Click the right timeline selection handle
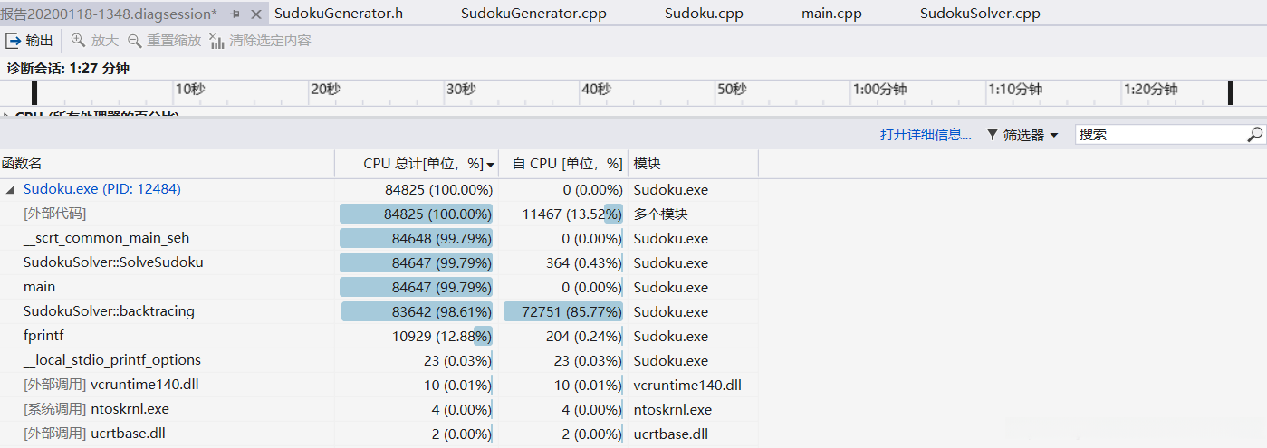The width and height of the screenshot is (1267, 448). point(1231,91)
